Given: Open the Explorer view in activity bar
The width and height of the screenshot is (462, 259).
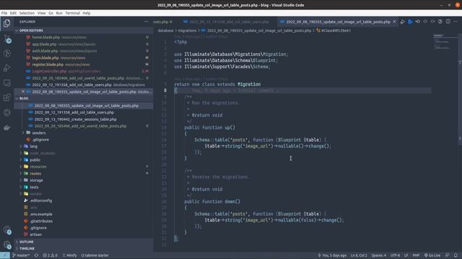Looking at the screenshot, I should (x=6, y=23).
